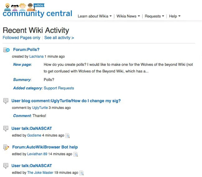Open the Support Requests category link
The image size is (202, 177).
pos(59,88)
